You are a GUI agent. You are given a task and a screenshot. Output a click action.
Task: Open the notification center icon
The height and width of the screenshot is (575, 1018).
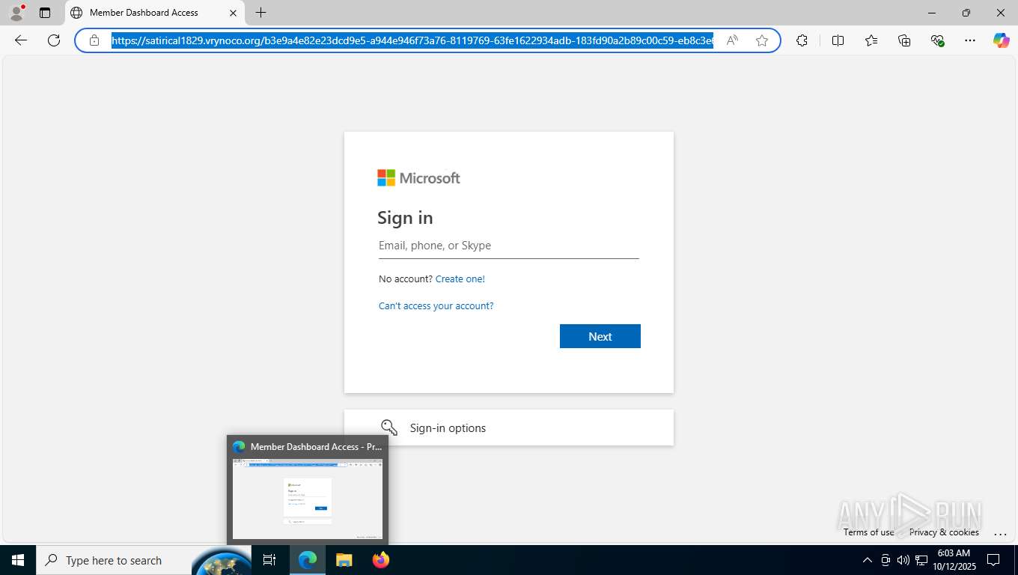[994, 560]
